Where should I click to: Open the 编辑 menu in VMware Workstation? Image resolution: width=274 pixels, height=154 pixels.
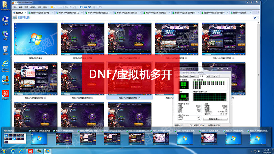[20, 7]
